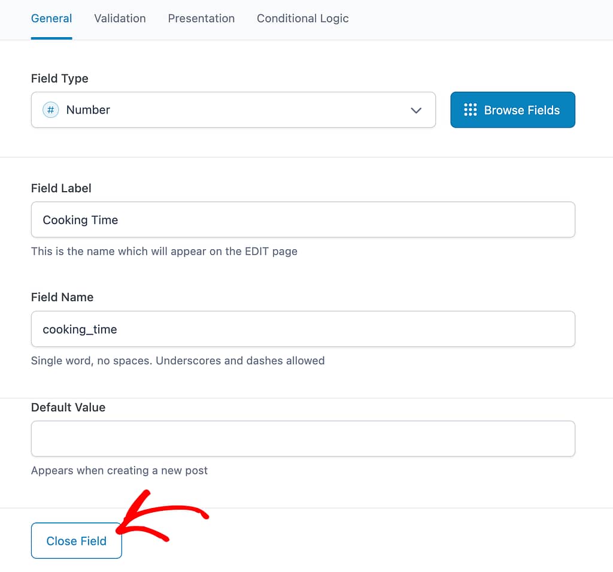Click the empty Default Value input box
Screen dimensions: 613x572
coord(303,438)
